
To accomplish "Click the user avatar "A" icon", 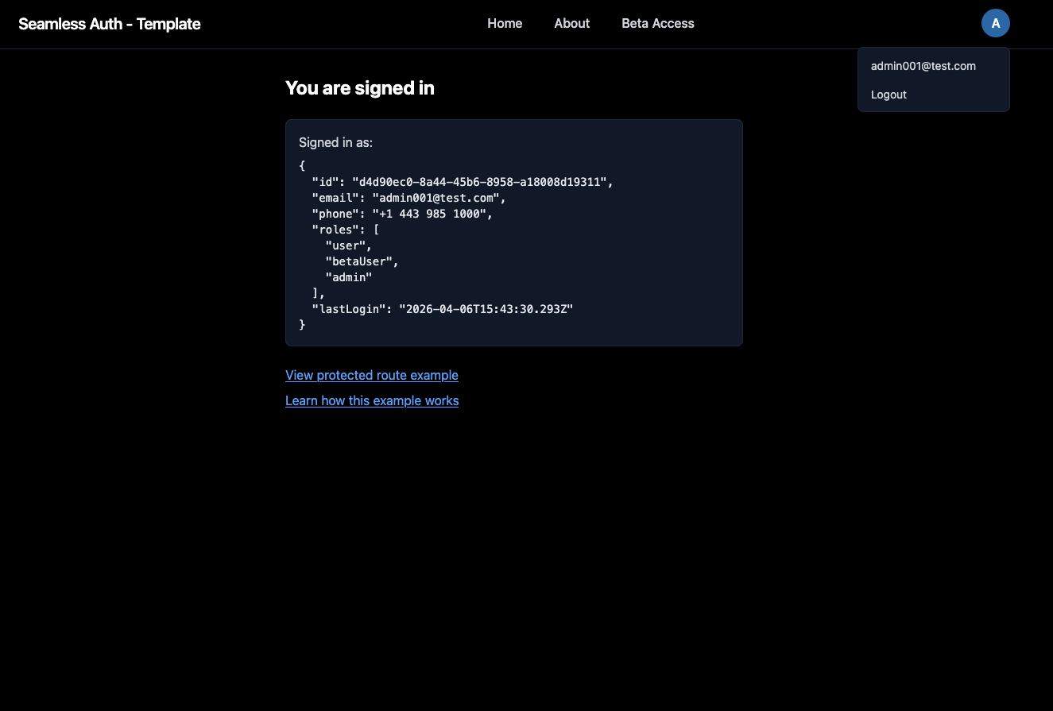I will 995,23.
